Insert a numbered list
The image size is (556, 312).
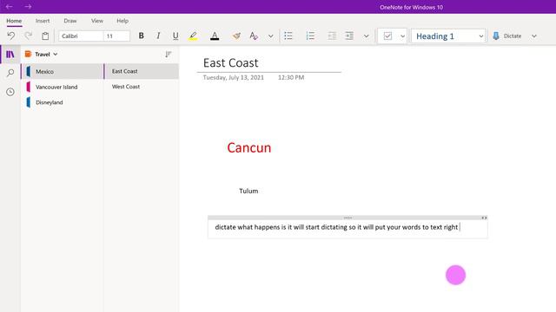click(x=310, y=36)
